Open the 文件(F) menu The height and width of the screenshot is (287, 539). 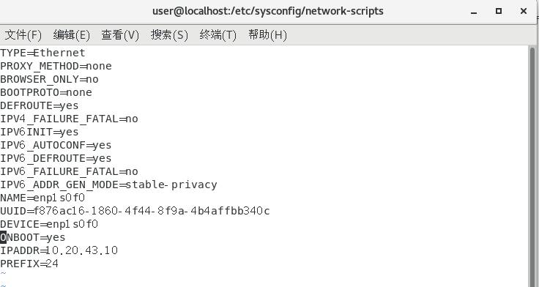pyautogui.click(x=23, y=35)
